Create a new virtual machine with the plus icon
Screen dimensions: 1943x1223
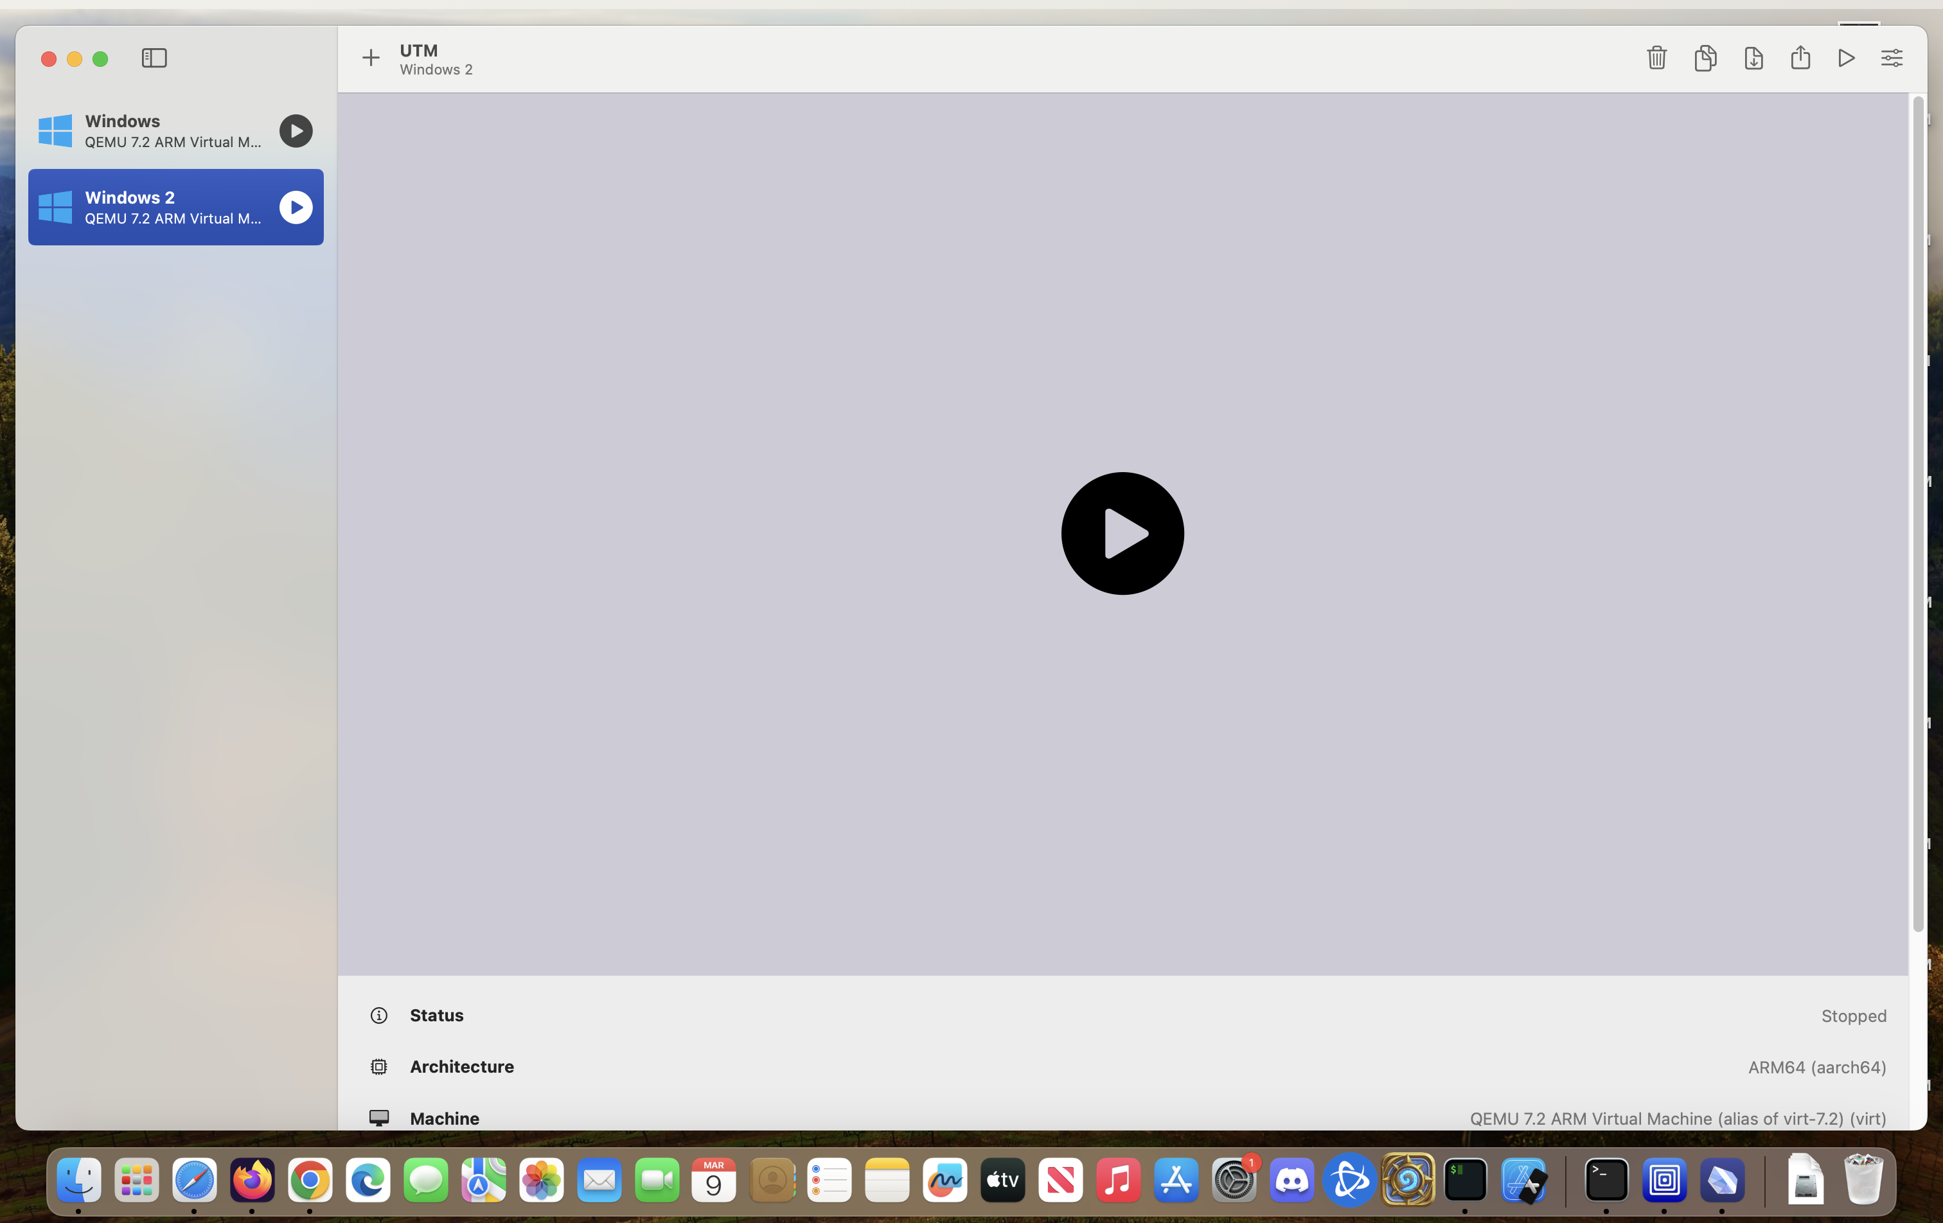point(369,57)
